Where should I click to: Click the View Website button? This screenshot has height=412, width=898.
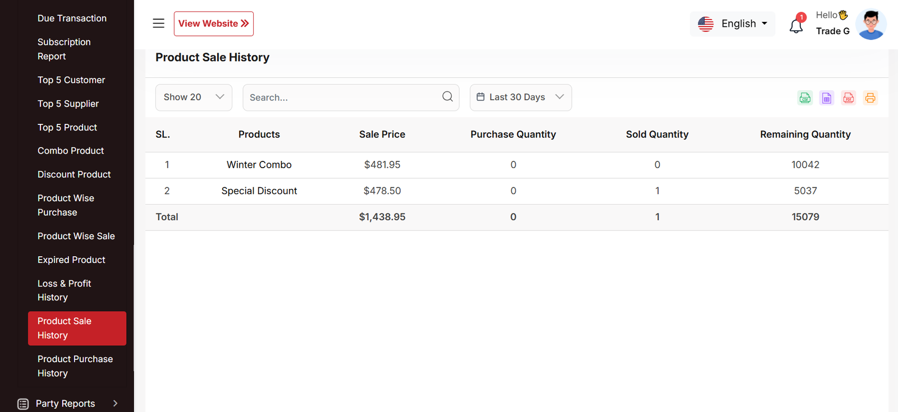[x=213, y=24]
